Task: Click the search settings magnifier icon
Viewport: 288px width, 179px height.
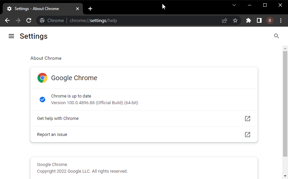Action: (x=276, y=36)
